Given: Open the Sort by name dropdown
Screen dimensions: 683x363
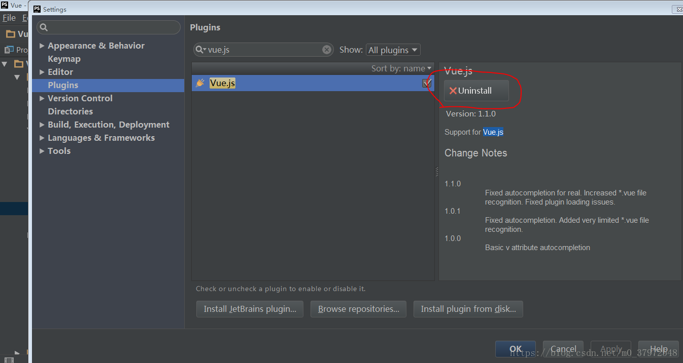Looking at the screenshot, I should pos(401,68).
